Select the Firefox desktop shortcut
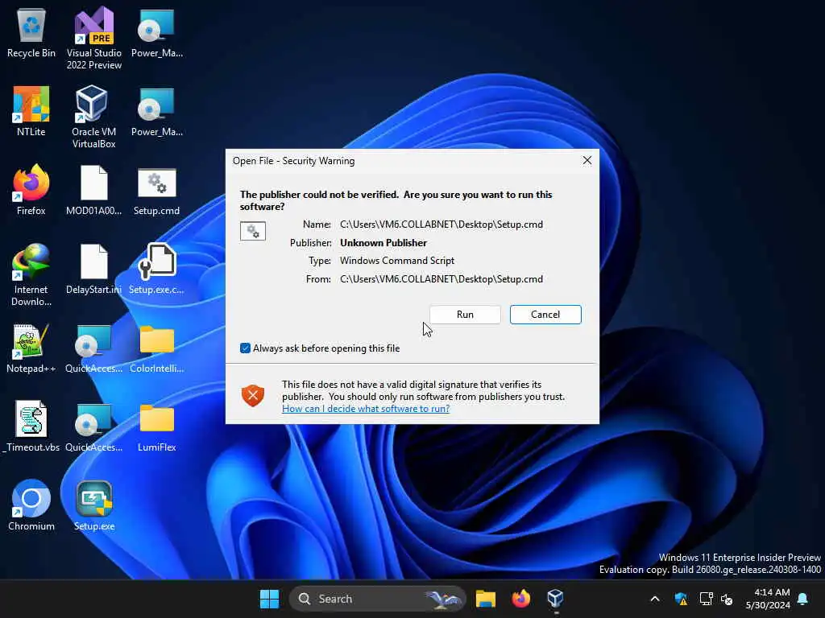The width and height of the screenshot is (825, 618). (31, 190)
